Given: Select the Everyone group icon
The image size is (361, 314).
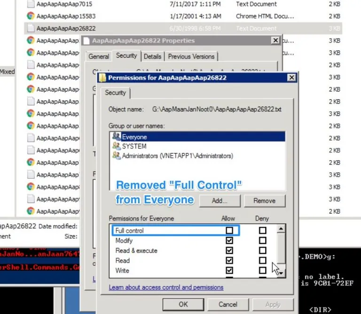Looking at the screenshot, I should [x=116, y=137].
